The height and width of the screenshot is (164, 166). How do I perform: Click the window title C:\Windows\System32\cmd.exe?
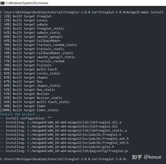tap(27, 3)
